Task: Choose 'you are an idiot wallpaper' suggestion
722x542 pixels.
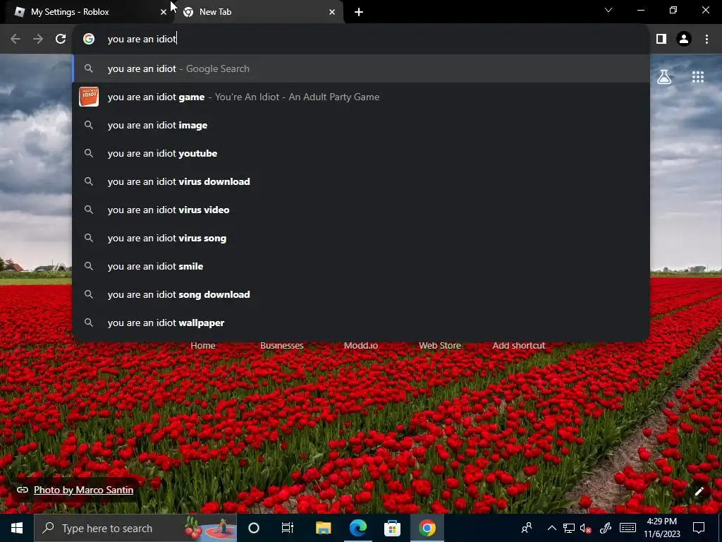Action: 361,323
